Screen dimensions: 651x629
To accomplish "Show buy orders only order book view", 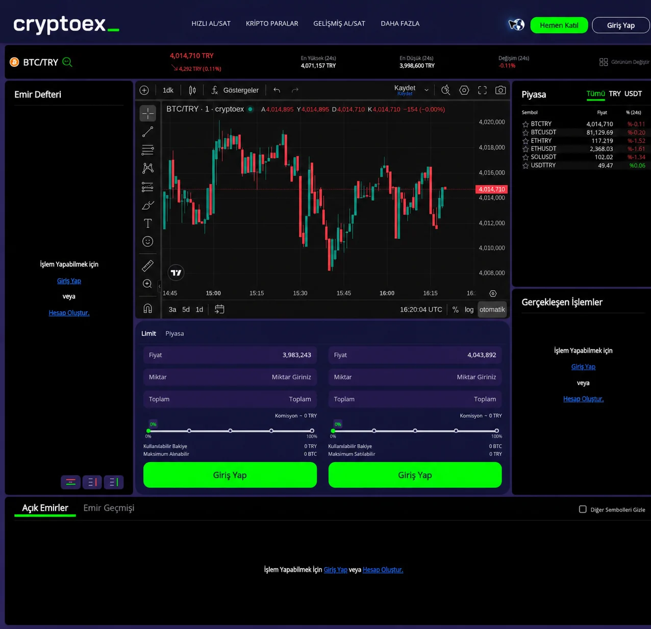I will 114,482.
